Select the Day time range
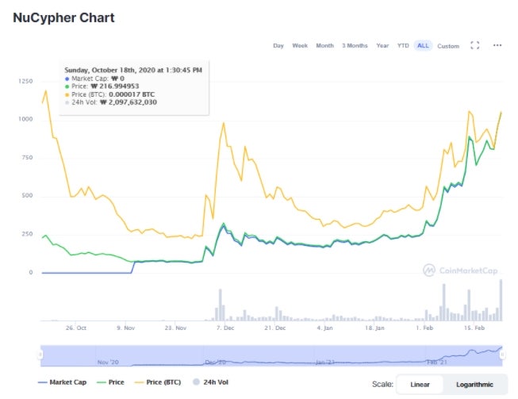Screen dimensions: 518x399 278,45
